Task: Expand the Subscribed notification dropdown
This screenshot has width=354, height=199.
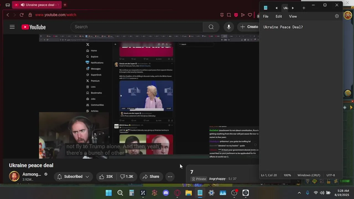Action: (73, 177)
